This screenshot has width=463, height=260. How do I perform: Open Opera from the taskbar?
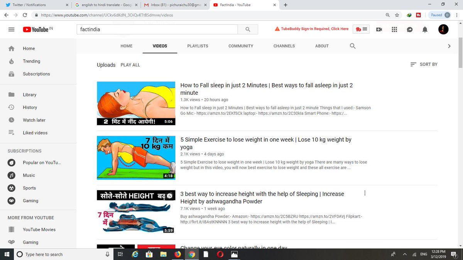point(220,254)
